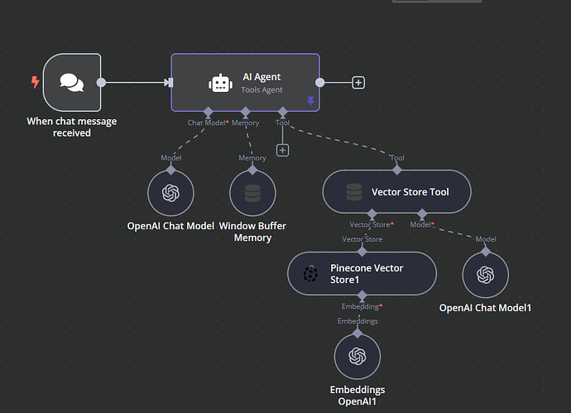
Task: Click the AI Agent output connector dot
Action: click(x=319, y=83)
